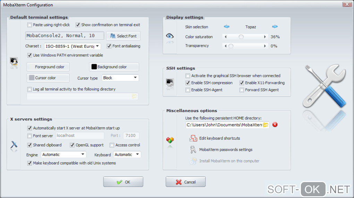Click the Font server localhost field
This screenshot has height=198, width=354.
[x=80, y=136]
